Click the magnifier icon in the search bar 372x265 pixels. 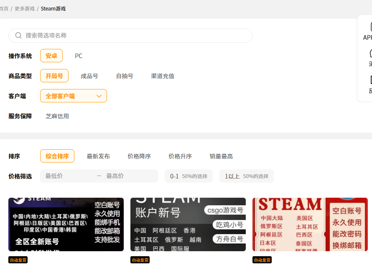[x=18, y=36]
